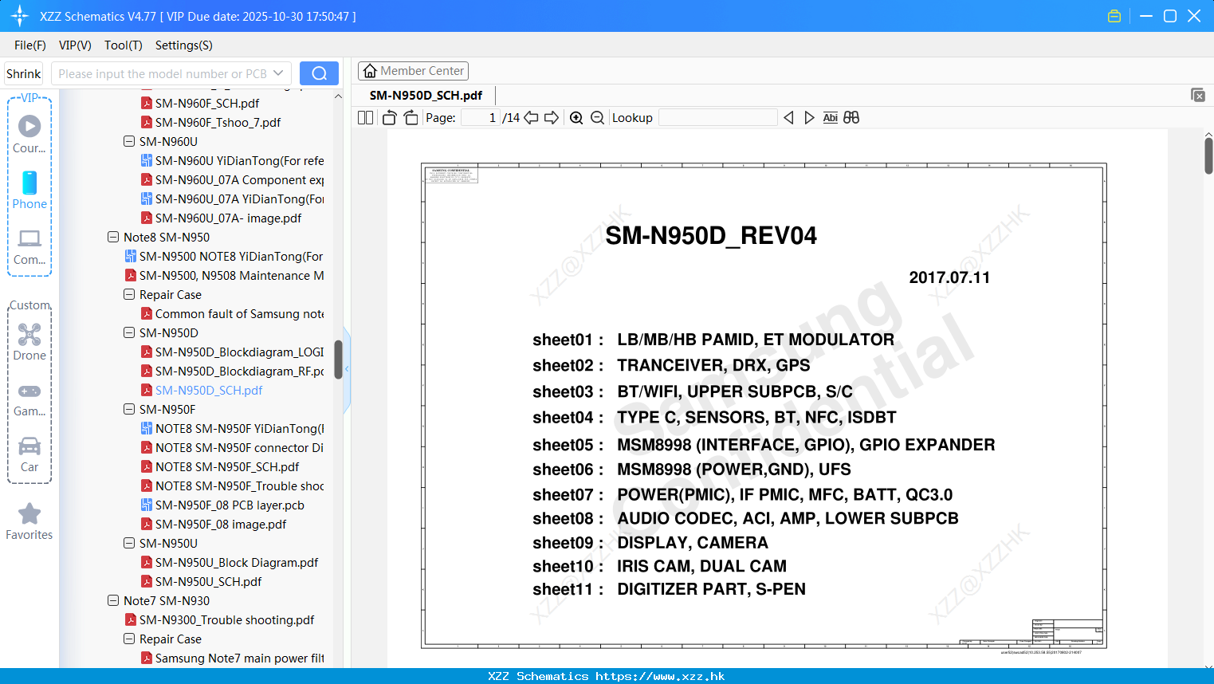Open Common fault of Samsung note file
Screen dimensions: 1214x684
pos(239,313)
